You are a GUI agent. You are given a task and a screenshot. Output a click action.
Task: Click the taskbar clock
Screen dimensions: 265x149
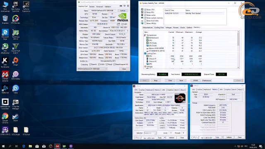tap(253, 146)
